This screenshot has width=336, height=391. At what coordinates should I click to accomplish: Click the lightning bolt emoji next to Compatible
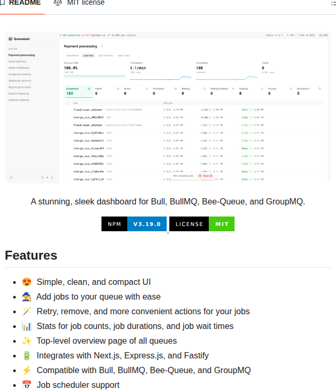pyautogui.click(x=27, y=371)
